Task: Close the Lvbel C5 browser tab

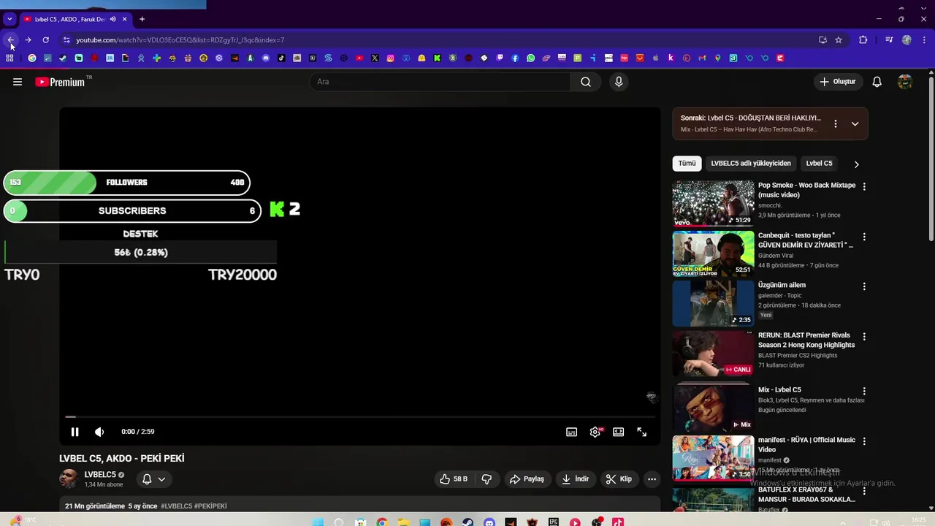Action: pos(125,19)
